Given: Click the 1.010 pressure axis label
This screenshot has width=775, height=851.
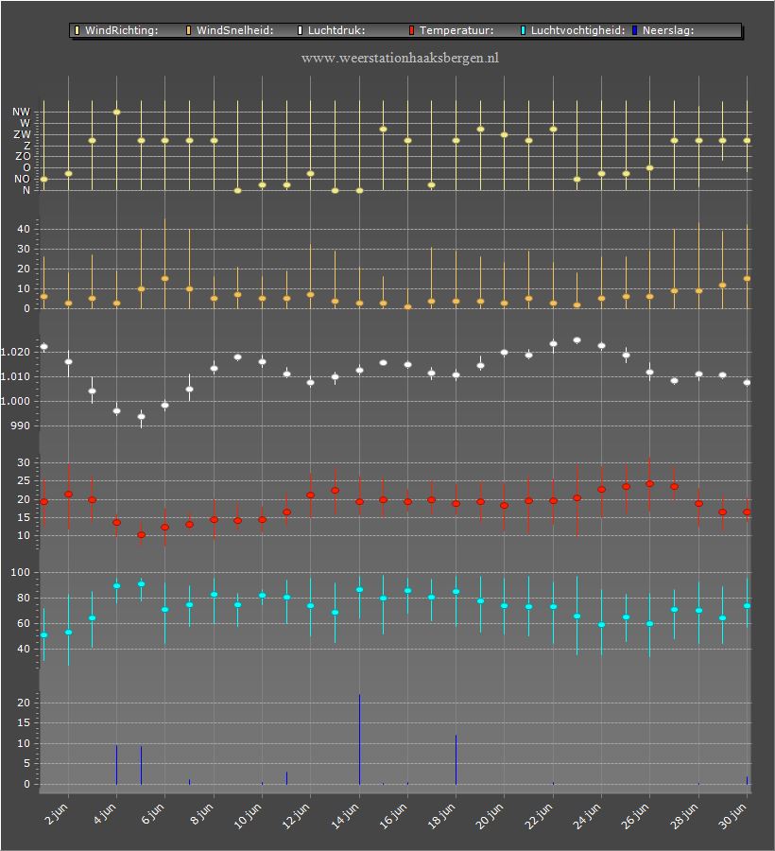Looking at the screenshot, I should click(15, 376).
